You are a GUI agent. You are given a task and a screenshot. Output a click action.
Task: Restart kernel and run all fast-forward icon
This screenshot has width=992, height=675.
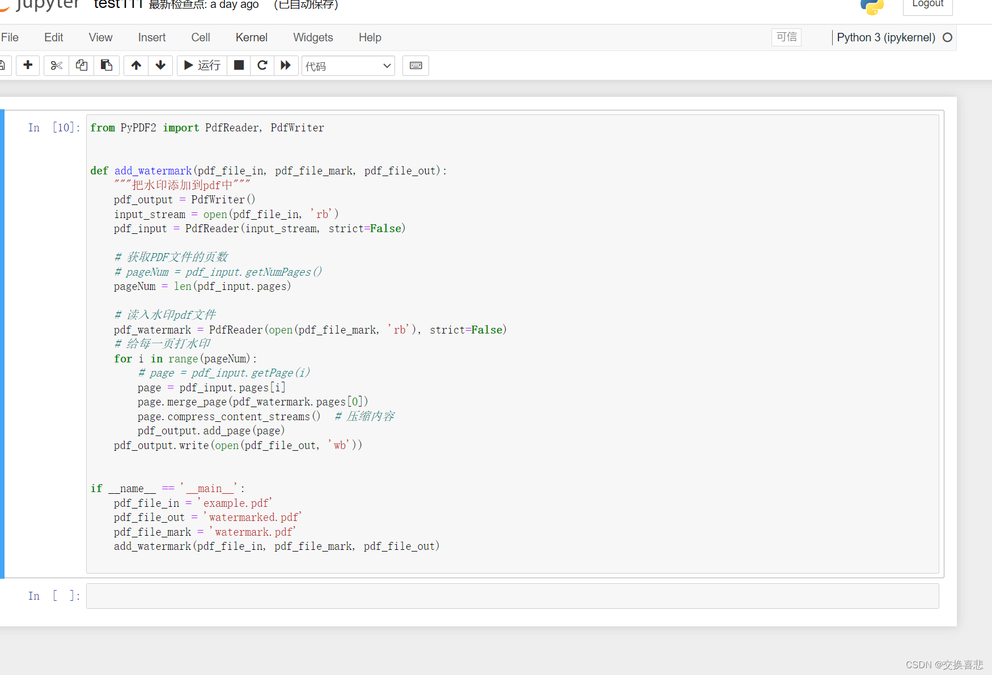click(286, 66)
